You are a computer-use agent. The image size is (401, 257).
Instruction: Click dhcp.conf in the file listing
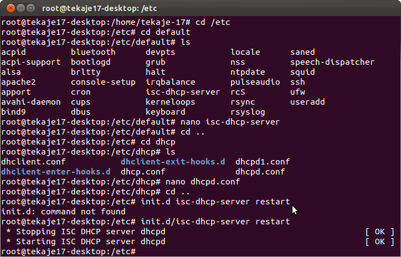pyautogui.click(x=143, y=172)
